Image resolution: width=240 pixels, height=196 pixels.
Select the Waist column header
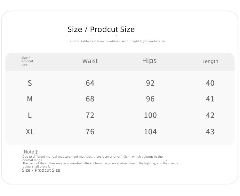(x=90, y=61)
